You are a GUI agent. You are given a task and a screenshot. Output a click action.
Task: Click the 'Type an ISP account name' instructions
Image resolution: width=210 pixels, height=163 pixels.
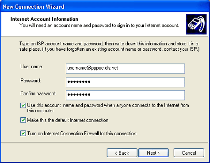[x=109, y=46]
